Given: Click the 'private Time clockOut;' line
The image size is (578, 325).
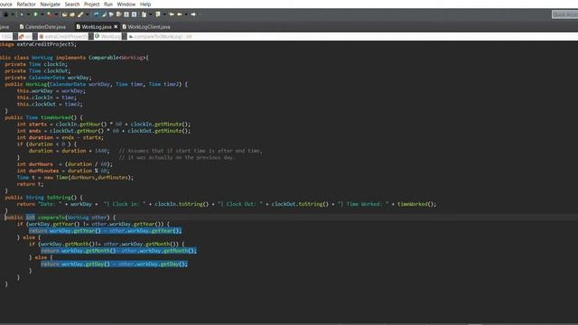Looking at the screenshot, I should pyautogui.click(x=38, y=70).
